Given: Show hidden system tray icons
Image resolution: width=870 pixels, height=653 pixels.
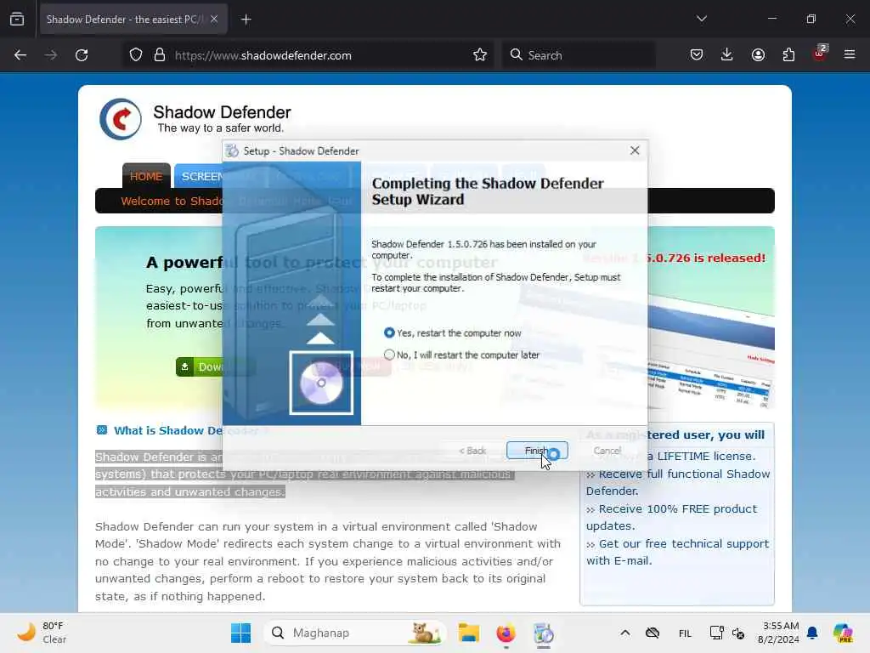Looking at the screenshot, I should pos(625,633).
